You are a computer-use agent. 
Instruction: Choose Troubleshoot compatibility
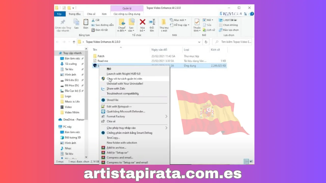point(123,94)
